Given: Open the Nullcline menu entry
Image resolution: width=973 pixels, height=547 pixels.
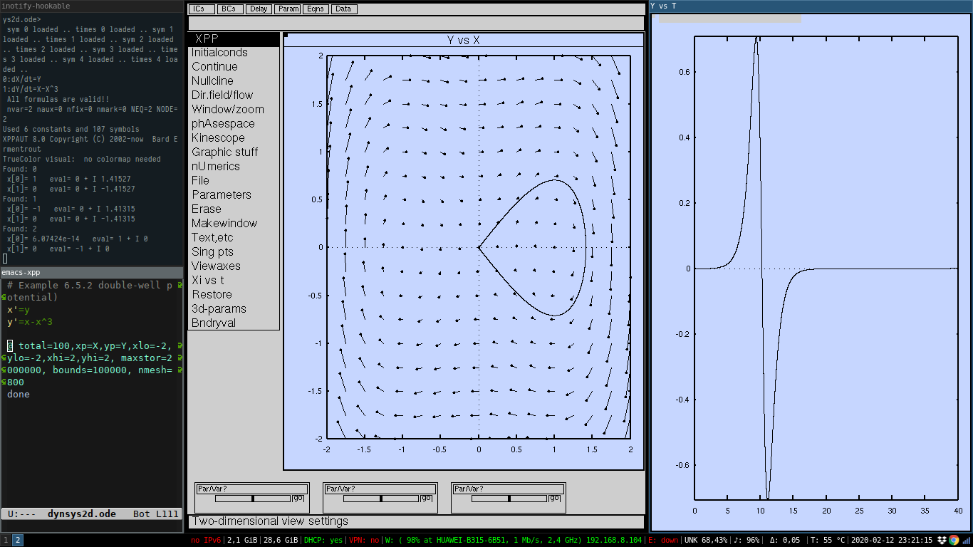Looking at the screenshot, I should (234, 81).
